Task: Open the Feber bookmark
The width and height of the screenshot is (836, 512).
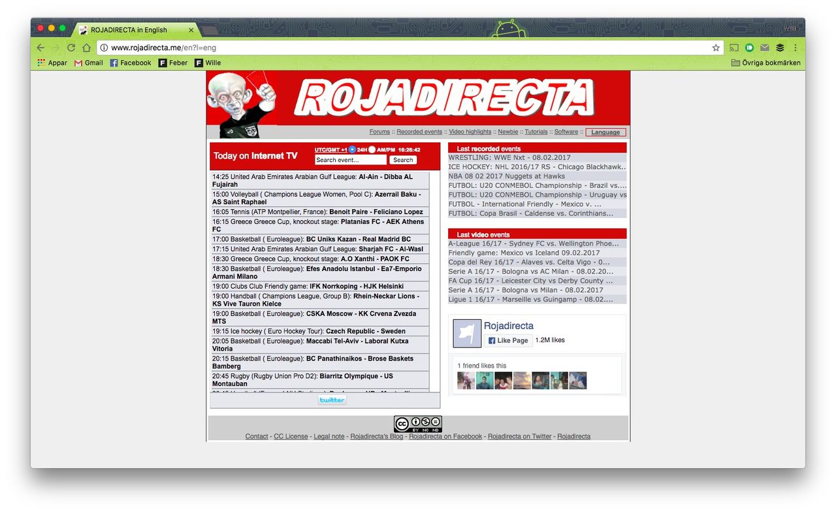Action: tap(173, 63)
